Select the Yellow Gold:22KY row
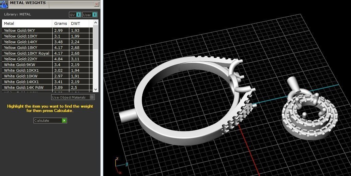Image resolution: width=351 pixels, height=176 pixels. (47, 59)
